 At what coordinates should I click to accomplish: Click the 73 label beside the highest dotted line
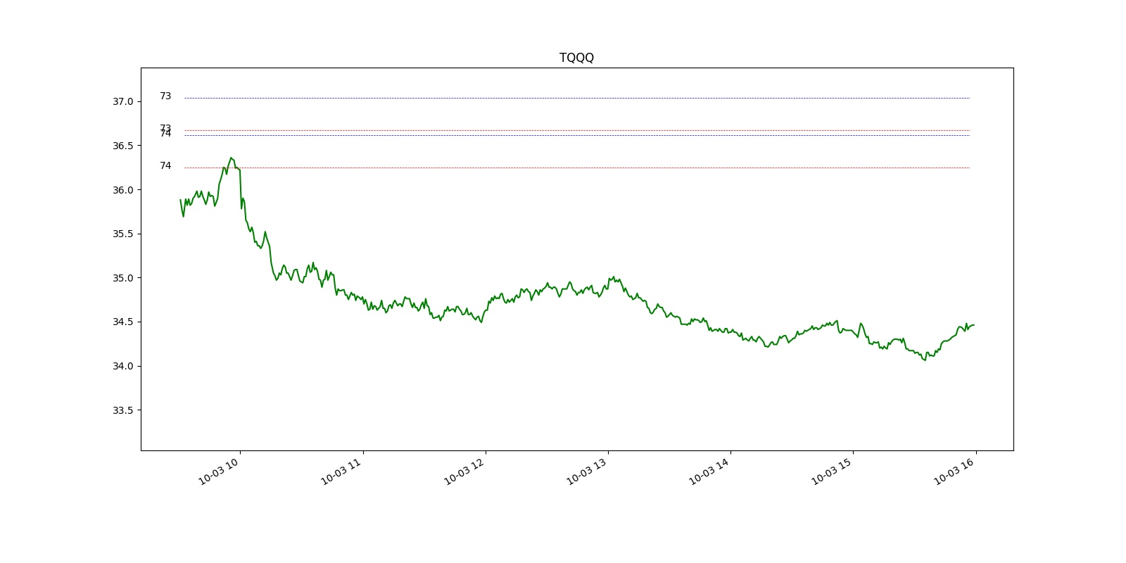click(x=165, y=96)
